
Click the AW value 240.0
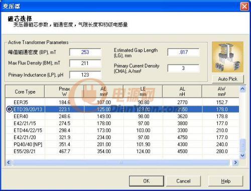point(222,144)
